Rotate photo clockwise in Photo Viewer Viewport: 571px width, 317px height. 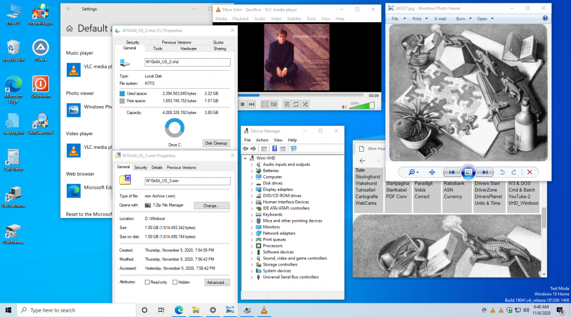pyautogui.click(x=514, y=172)
